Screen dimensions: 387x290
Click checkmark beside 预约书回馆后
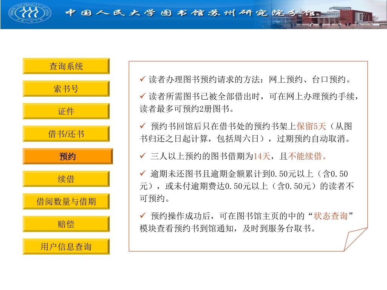[x=142, y=126]
